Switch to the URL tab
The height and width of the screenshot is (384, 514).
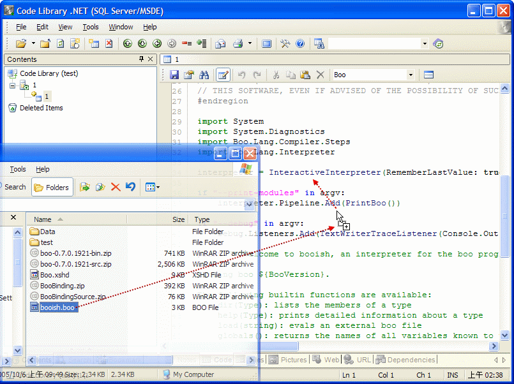click(358, 360)
